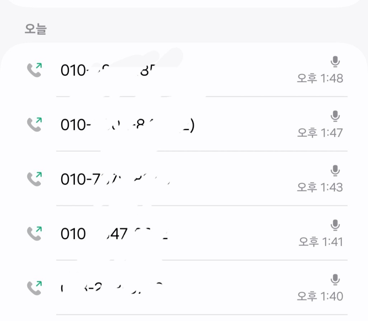Click the 오후 1:43 timestamp
368x321 pixels.
320,187
